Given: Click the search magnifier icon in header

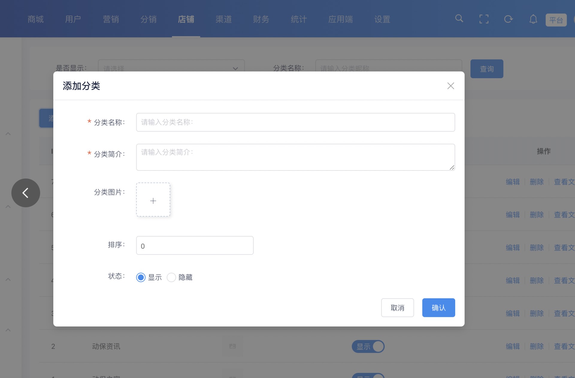Looking at the screenshot, I should point(459,19).
